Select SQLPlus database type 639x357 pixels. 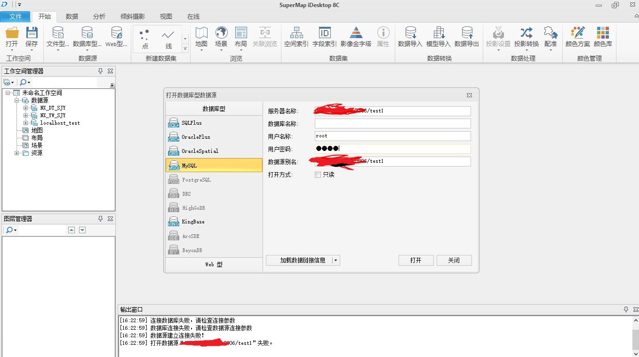click(x=214, y=123)
